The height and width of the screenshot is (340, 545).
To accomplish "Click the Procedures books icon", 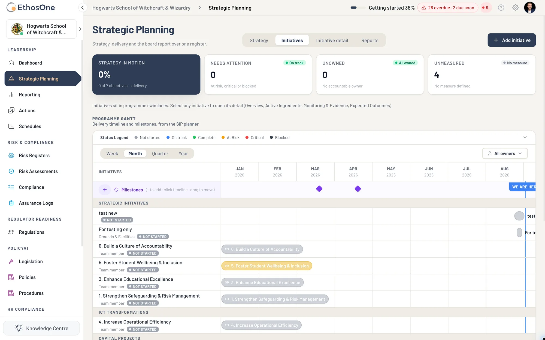I will click(11, 293).
